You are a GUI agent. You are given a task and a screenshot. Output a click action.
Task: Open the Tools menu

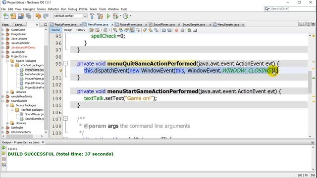tap(102, 9)
